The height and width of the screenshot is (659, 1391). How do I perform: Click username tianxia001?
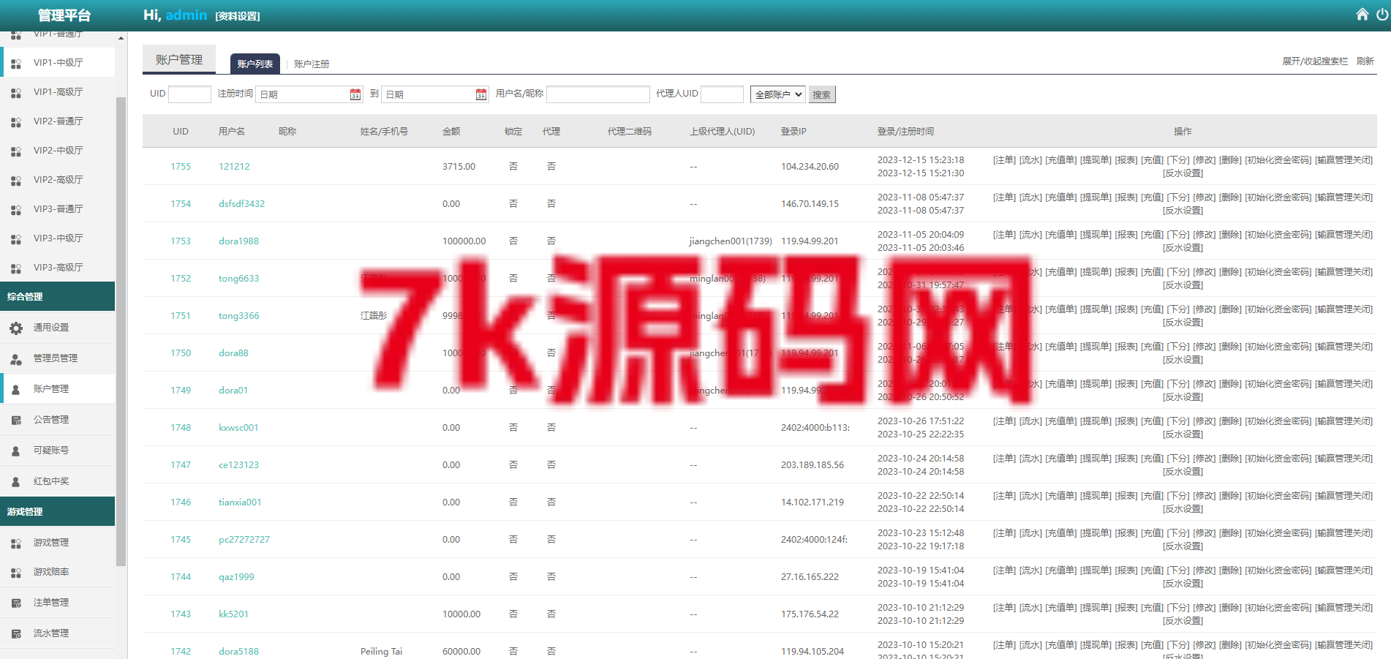coord(240,502)
